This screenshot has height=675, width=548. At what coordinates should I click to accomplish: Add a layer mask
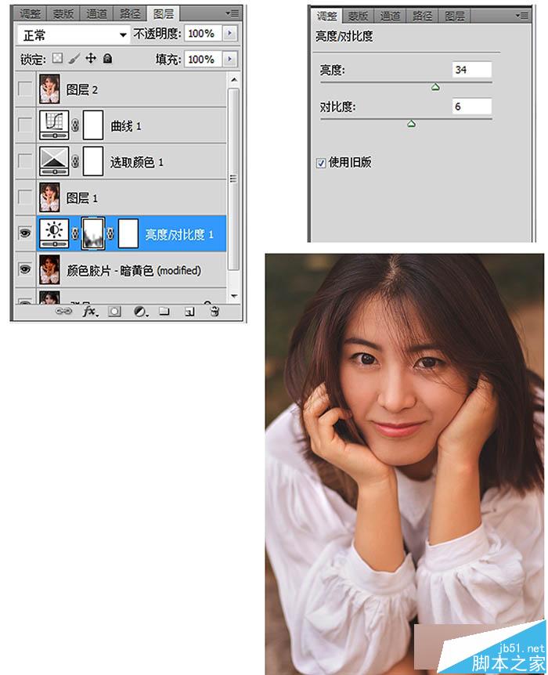click(x=114, y=311)
